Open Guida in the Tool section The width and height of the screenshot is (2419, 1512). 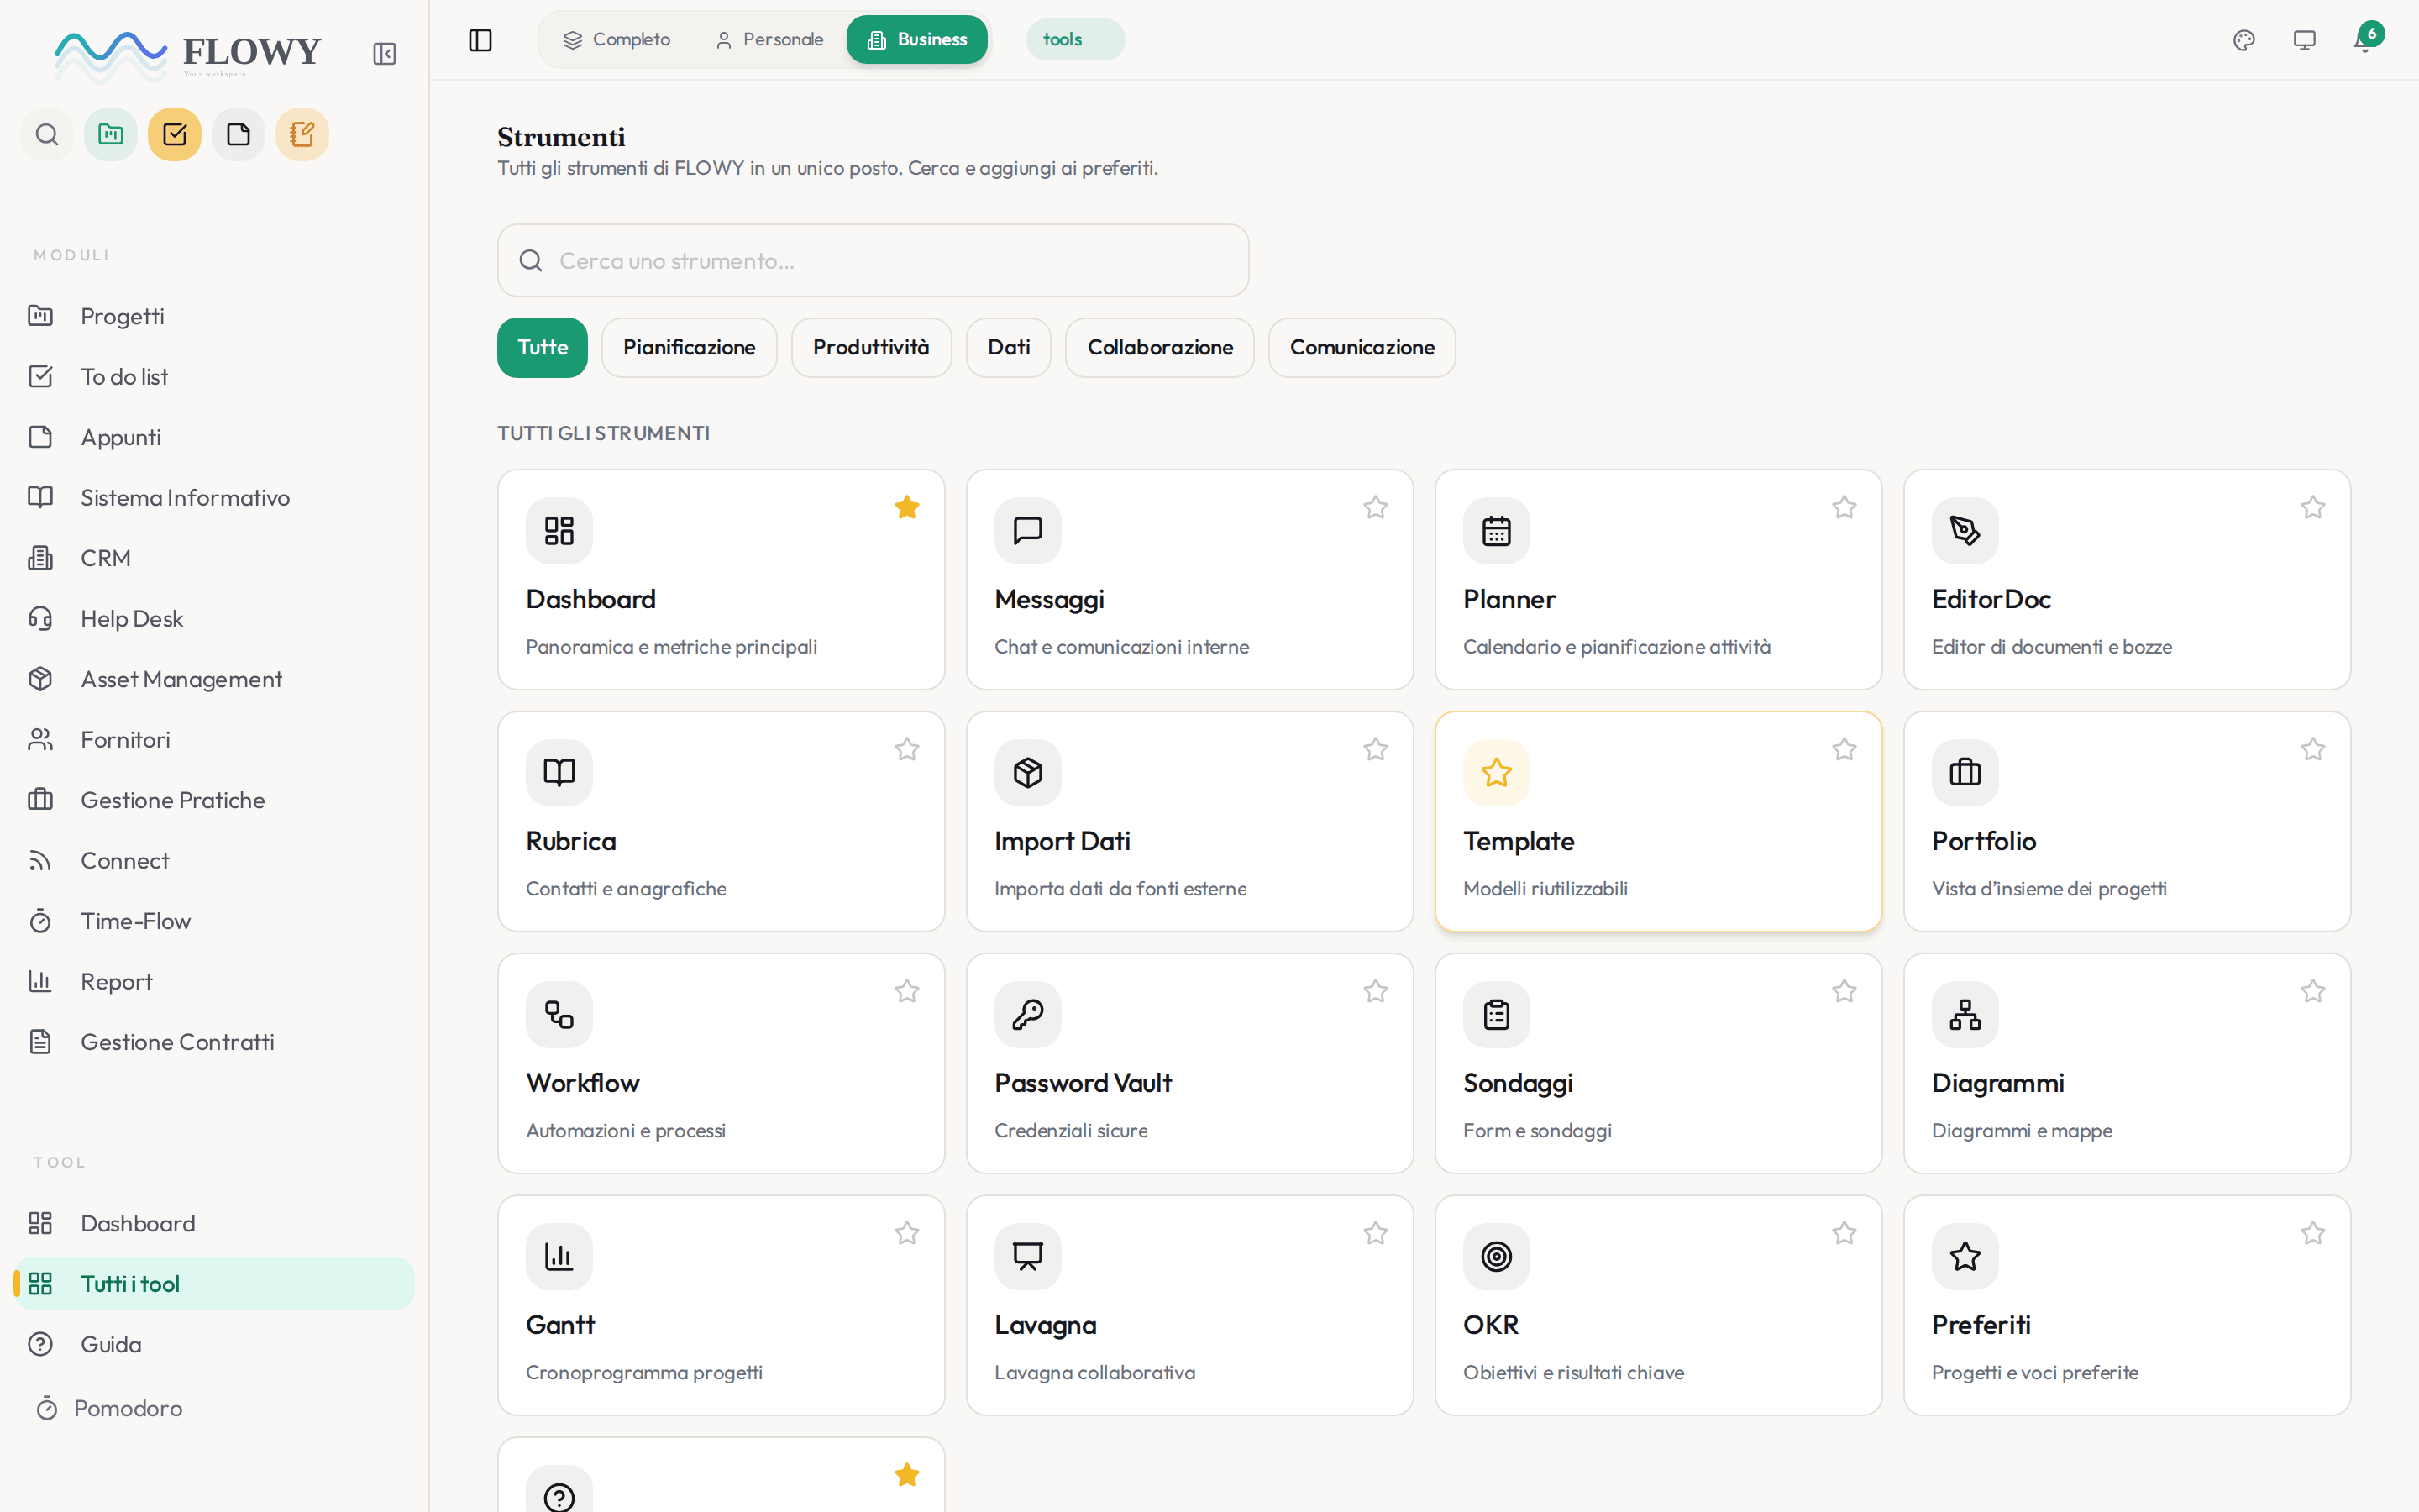214,1344
